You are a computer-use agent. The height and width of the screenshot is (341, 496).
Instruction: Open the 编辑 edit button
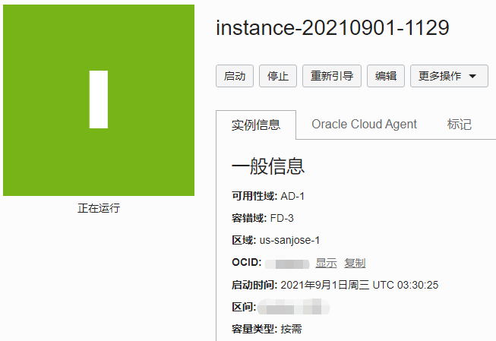click(386, 76)
